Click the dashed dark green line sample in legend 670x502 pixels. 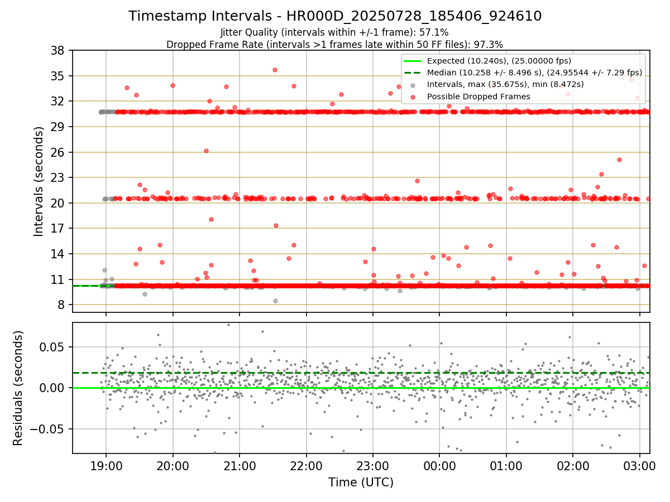tap(413, 73)
